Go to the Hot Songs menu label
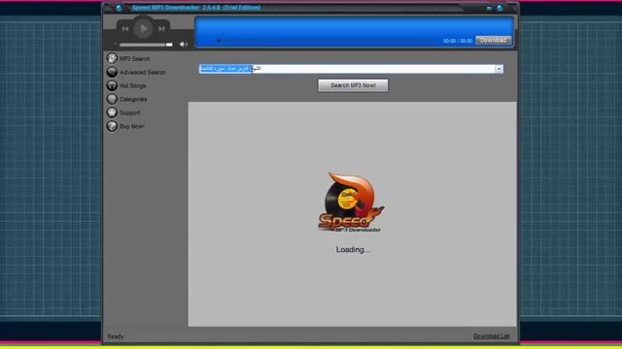This screenshot has height=349, width=622. point(133,86)
